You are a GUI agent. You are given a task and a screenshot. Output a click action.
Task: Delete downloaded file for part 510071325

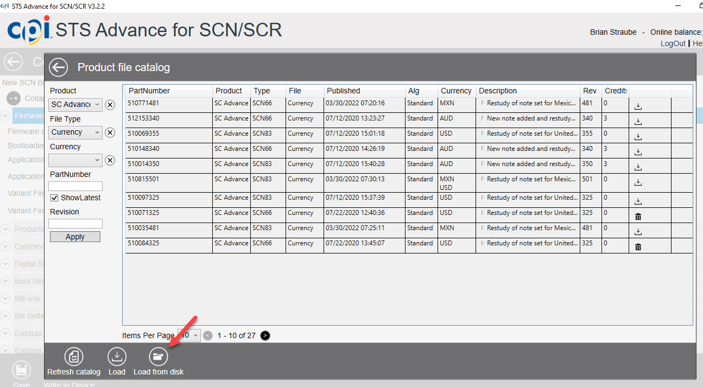638,217
